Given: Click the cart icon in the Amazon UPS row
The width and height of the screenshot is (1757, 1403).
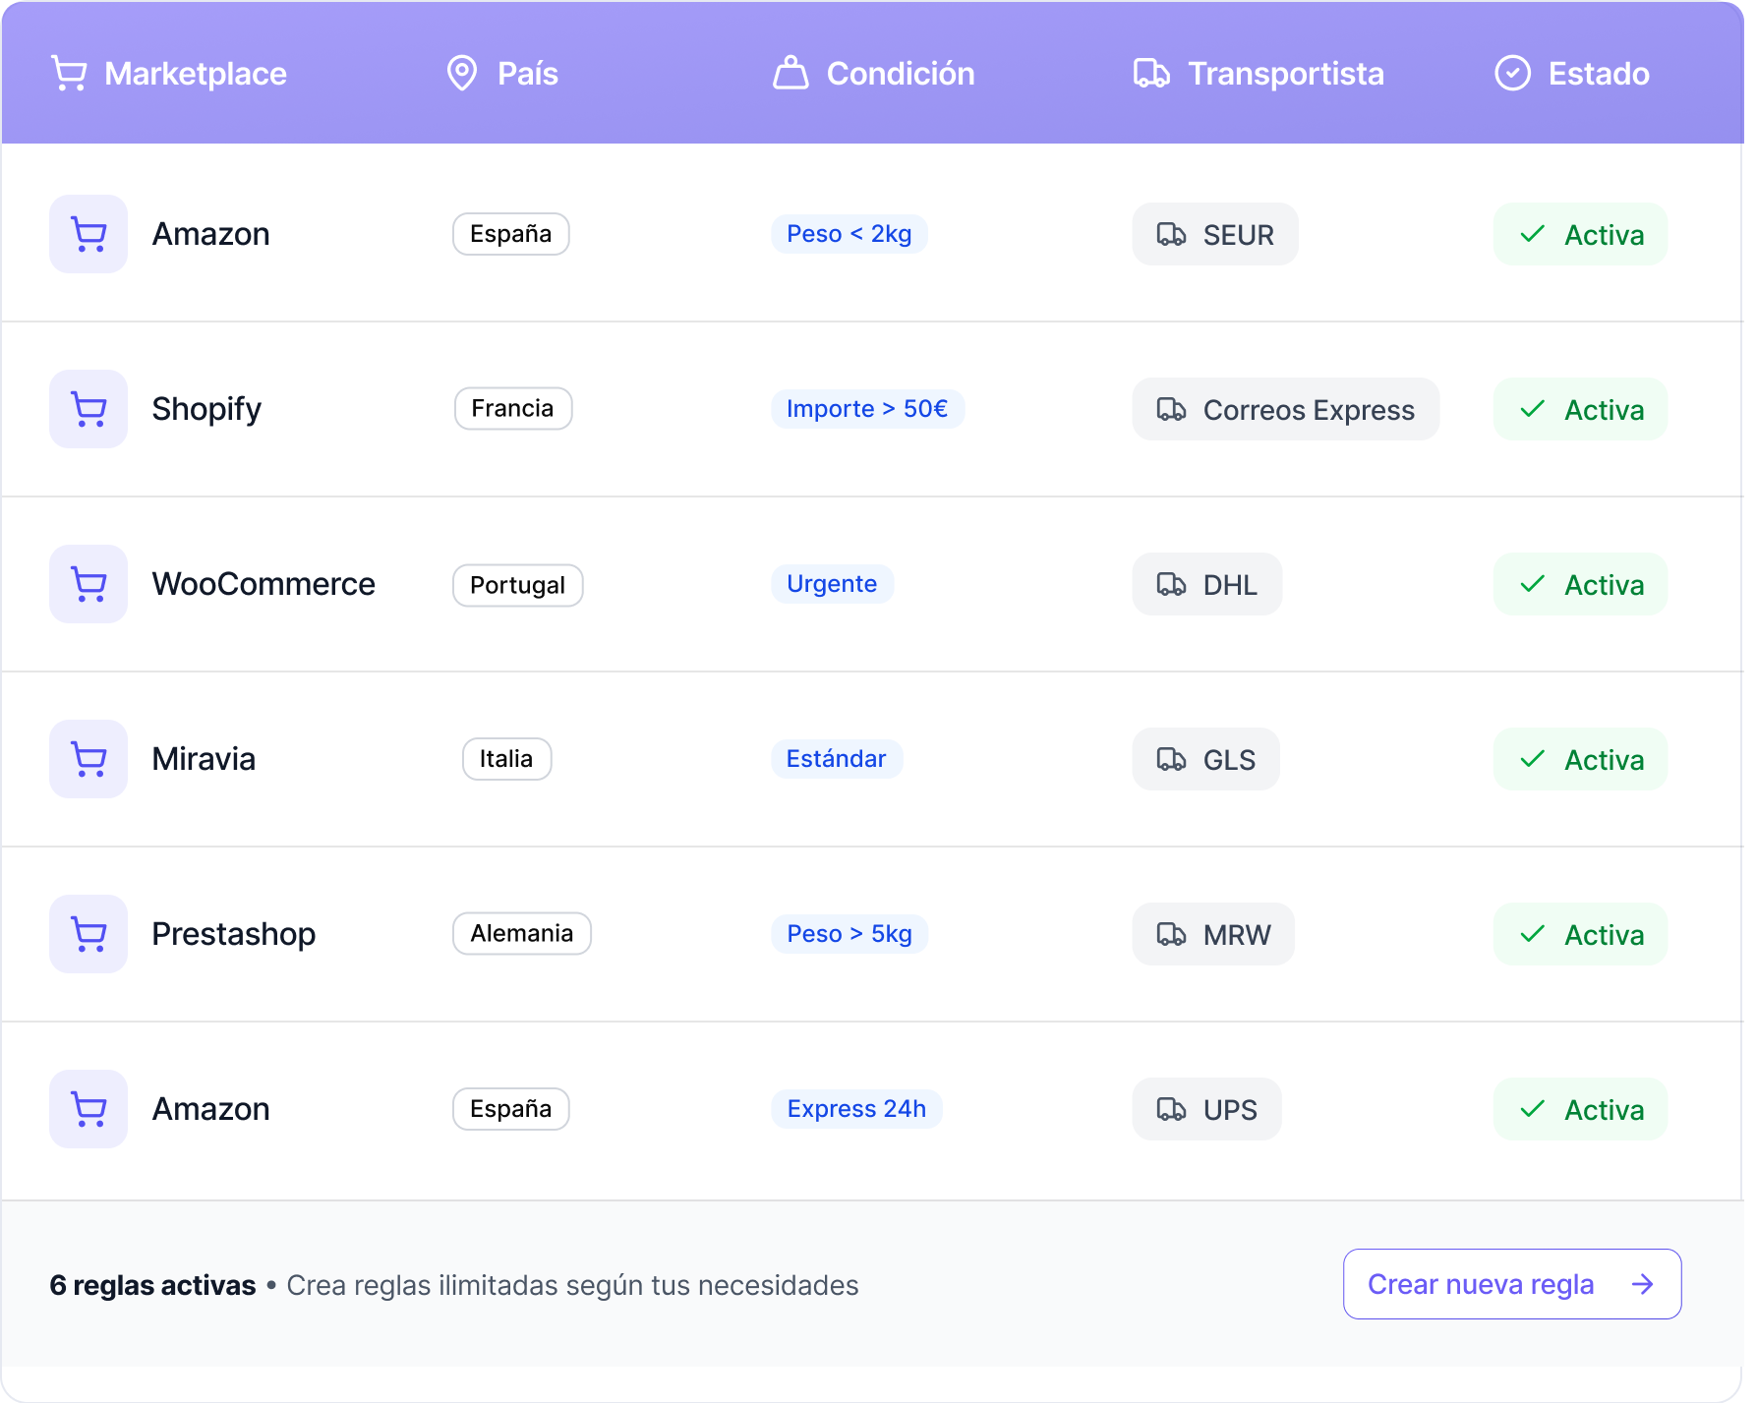Looking at the screenshot, I should pos(88,1109).
